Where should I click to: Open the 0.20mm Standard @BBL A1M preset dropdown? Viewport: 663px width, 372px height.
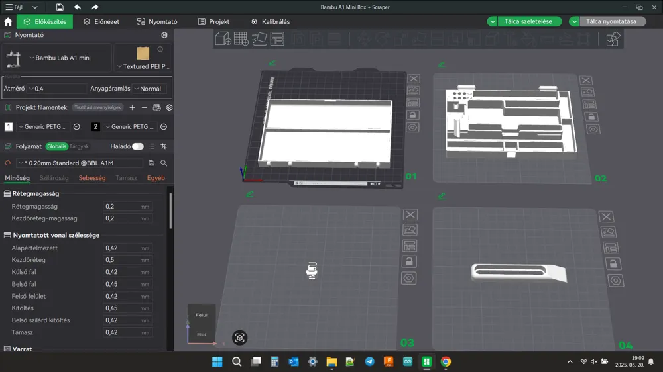click(80, 163)
